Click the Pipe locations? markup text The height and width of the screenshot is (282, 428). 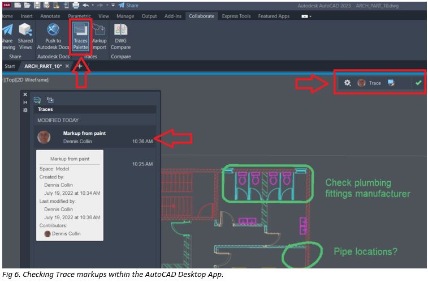coord(365,251)
